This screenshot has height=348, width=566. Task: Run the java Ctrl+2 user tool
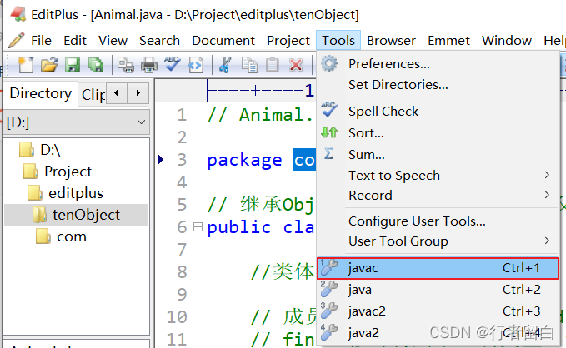click(x=438, y=290)
